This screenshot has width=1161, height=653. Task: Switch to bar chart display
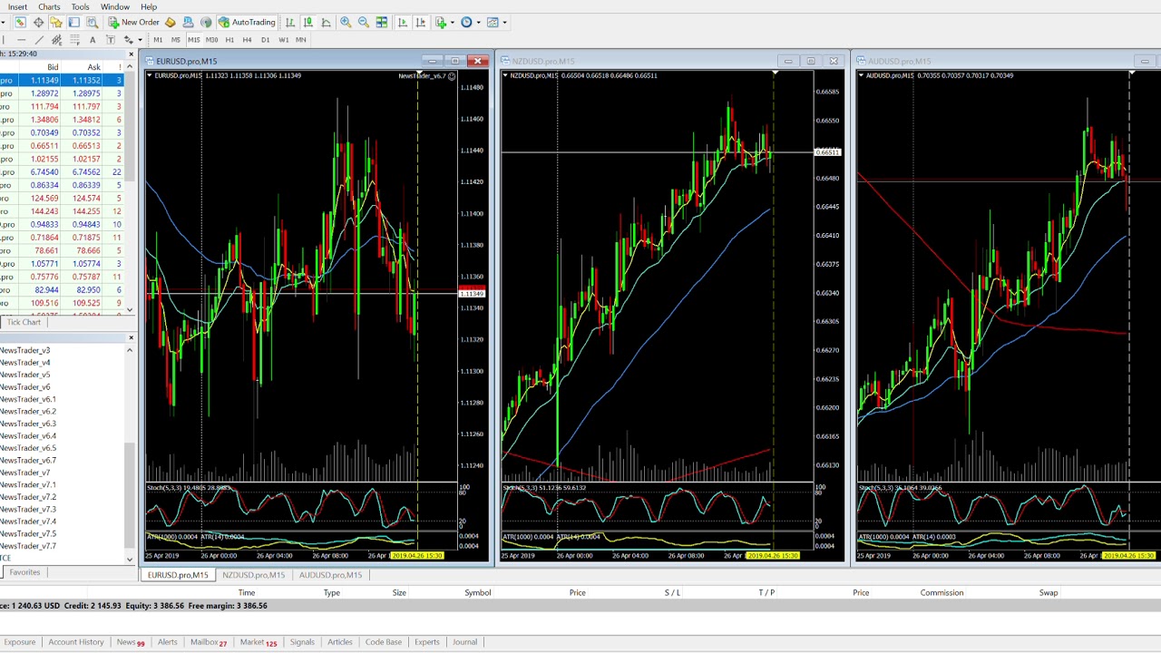click(290, 22)
